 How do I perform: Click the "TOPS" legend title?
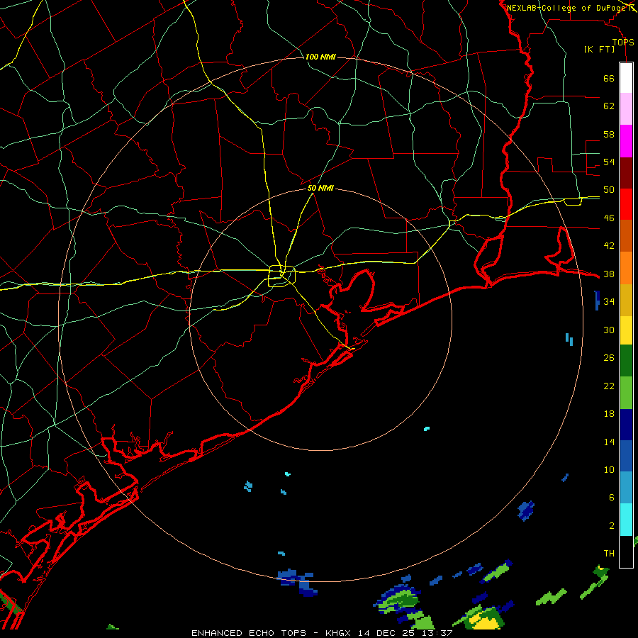pos(623,43)
